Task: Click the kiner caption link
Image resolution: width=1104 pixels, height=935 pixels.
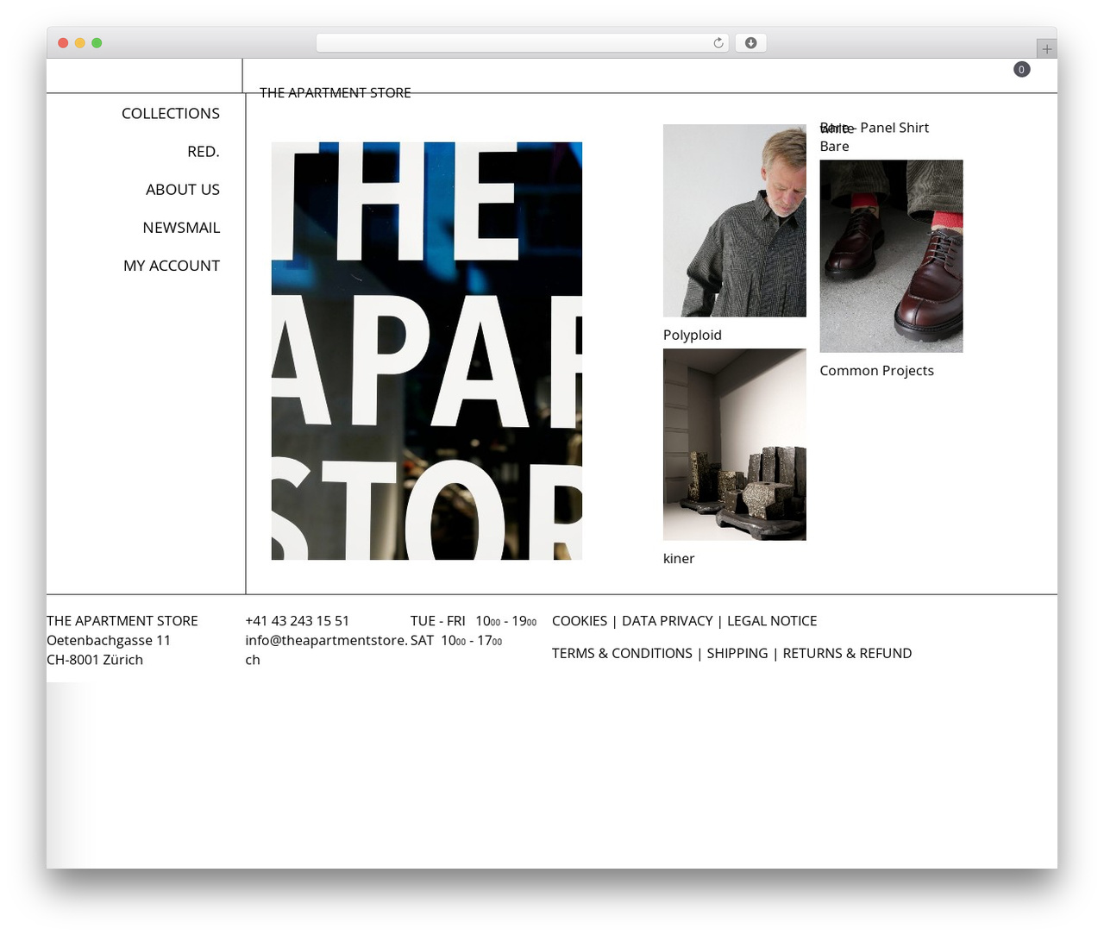Action: click(679, 558)
